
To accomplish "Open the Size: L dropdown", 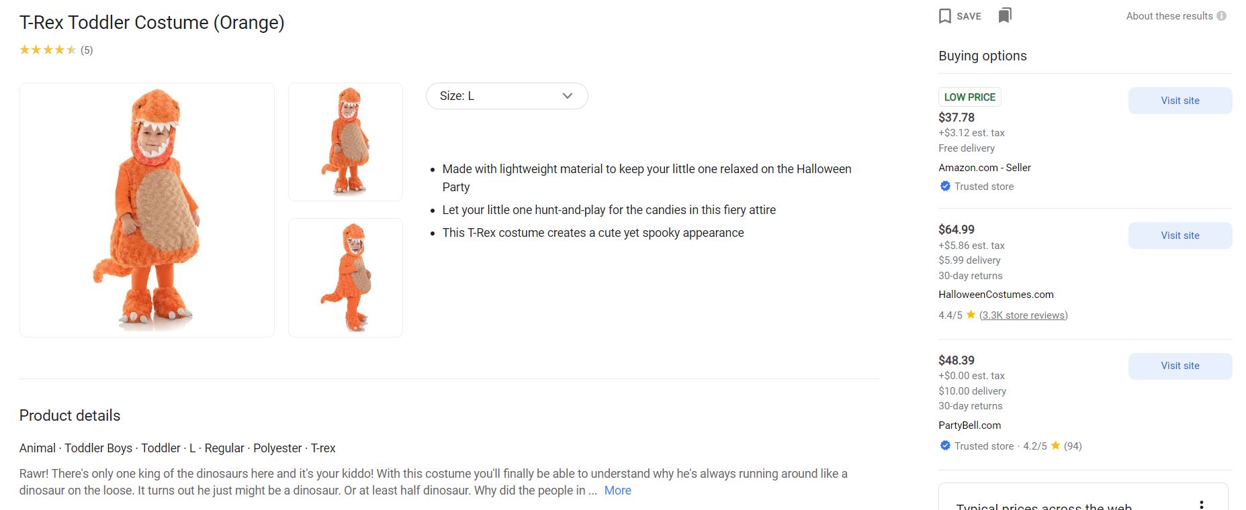I will point(506,96).
